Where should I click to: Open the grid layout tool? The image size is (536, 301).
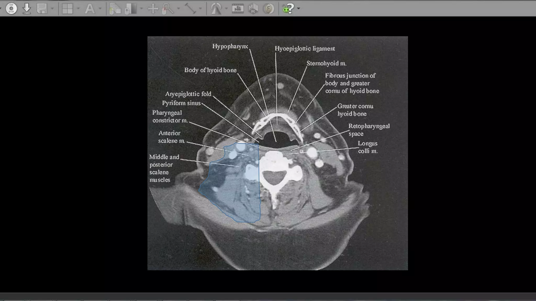coord(67,9)
